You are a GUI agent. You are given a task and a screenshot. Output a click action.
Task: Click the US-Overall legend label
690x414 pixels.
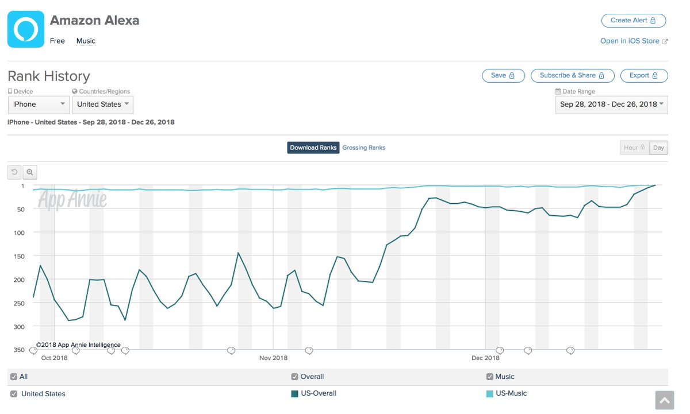[x=319, y=394]
